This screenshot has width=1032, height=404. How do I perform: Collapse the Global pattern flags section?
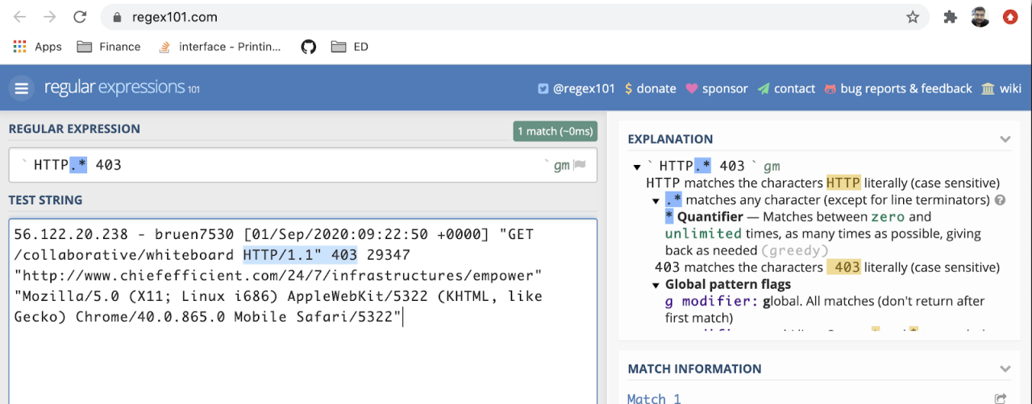pyautogui.click(x=656, y=285)
